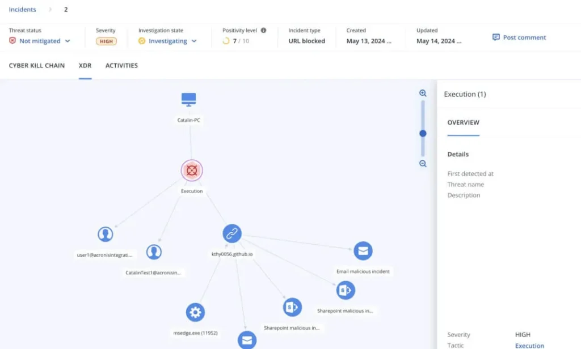Adjust the graph zoom slider handle
581x349 pixels.
(422, 134)
